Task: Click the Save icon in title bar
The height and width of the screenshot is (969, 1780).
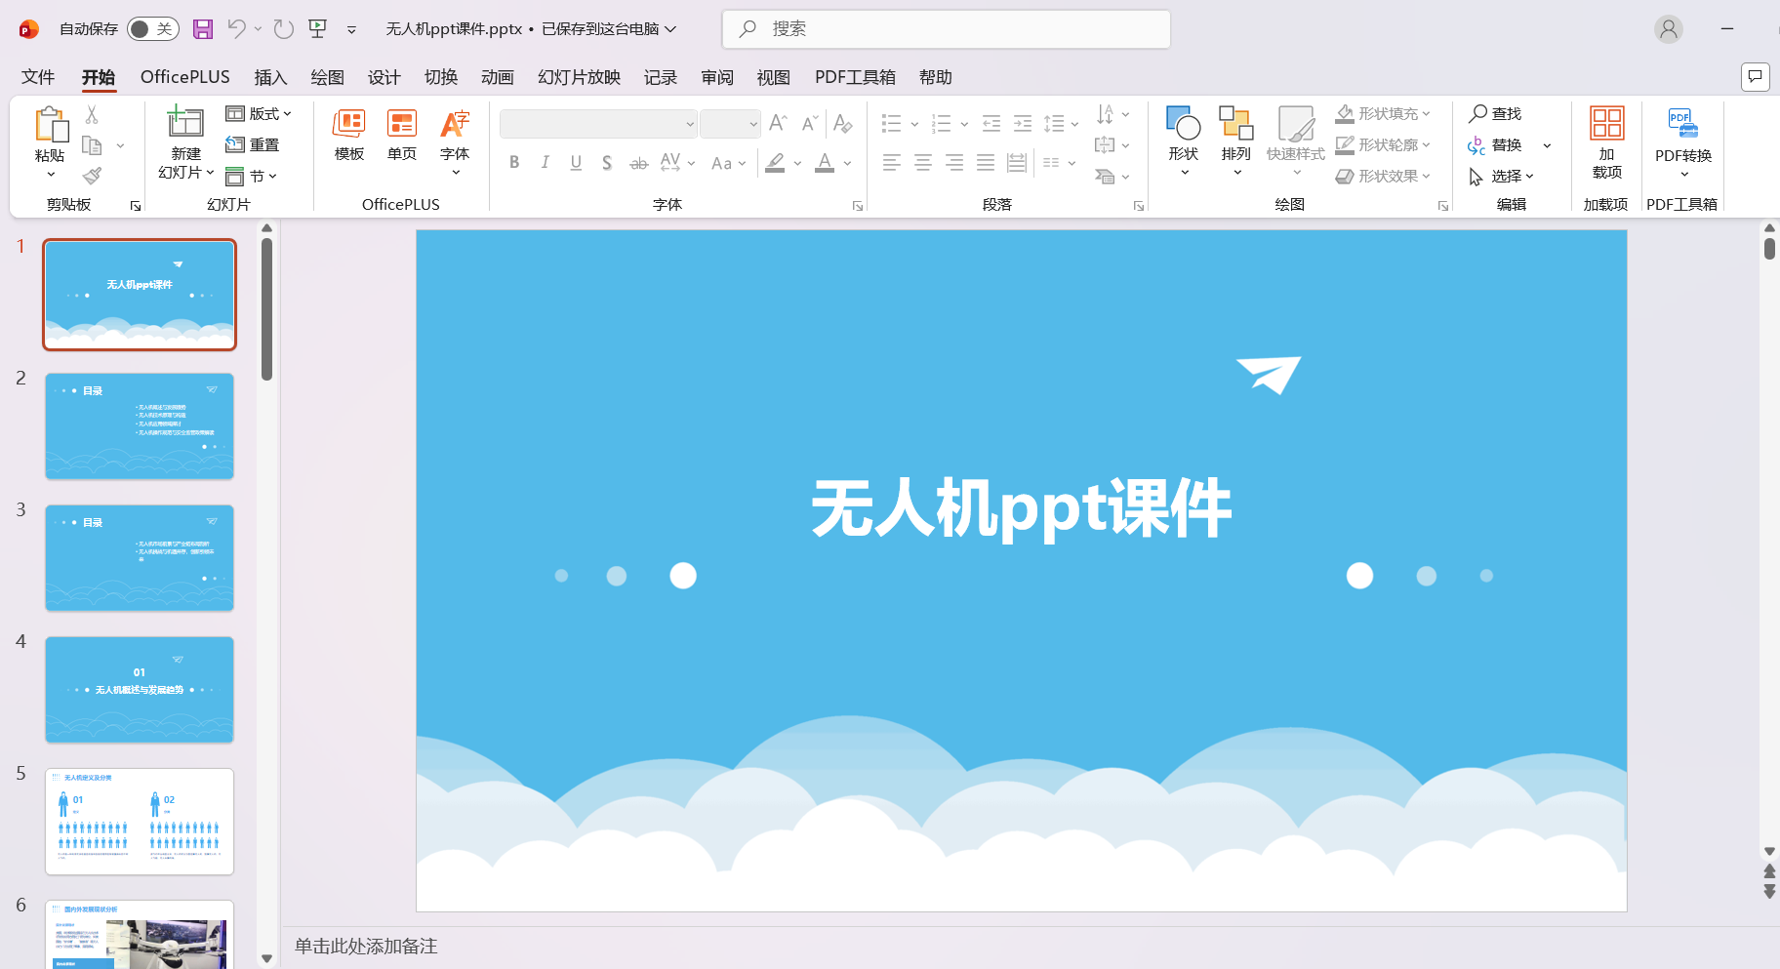Action: (x=203, y=29)
